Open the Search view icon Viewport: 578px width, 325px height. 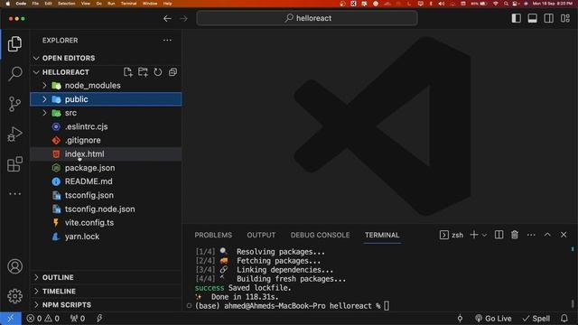[x=14, y=74]
